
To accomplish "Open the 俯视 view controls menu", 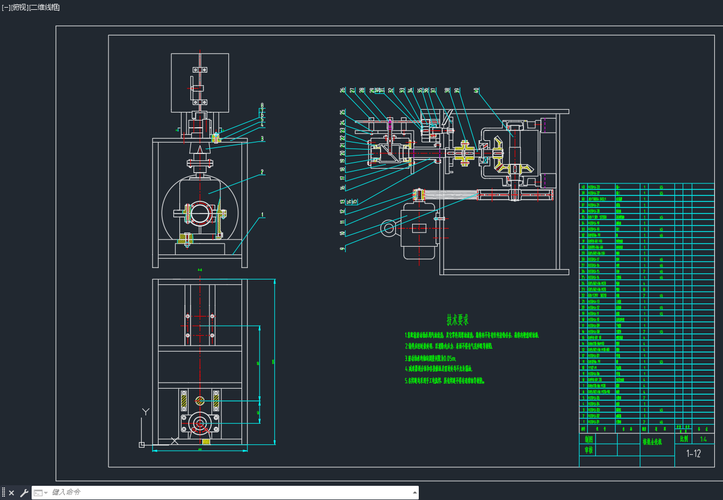I will tap(19, 7).
